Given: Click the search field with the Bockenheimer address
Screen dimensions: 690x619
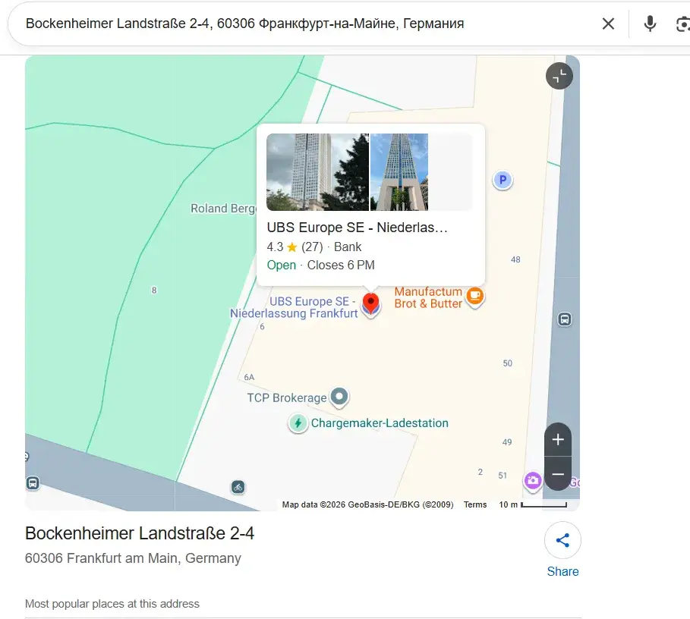Looking at the screenshot, I should pyautogui.click(x=308, y=24).
